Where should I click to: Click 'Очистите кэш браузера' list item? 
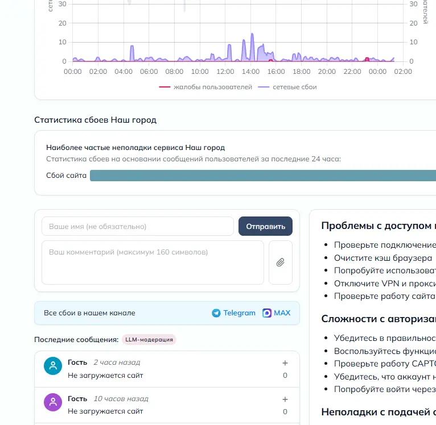pos(383,258)
